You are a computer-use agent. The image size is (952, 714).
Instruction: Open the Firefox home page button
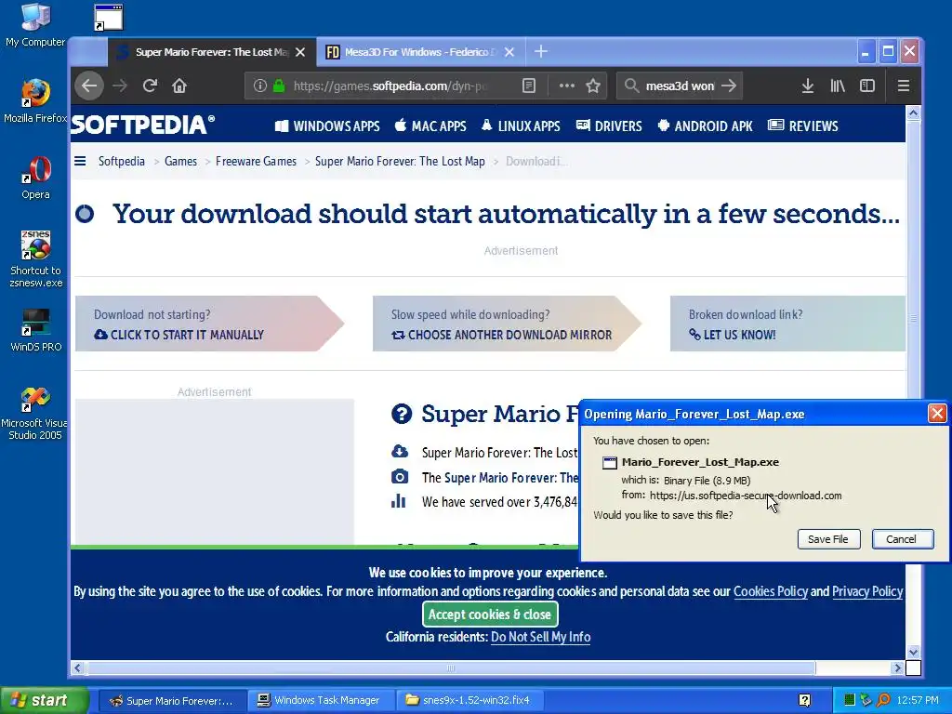pyautogui.click(x=179, y=86)
